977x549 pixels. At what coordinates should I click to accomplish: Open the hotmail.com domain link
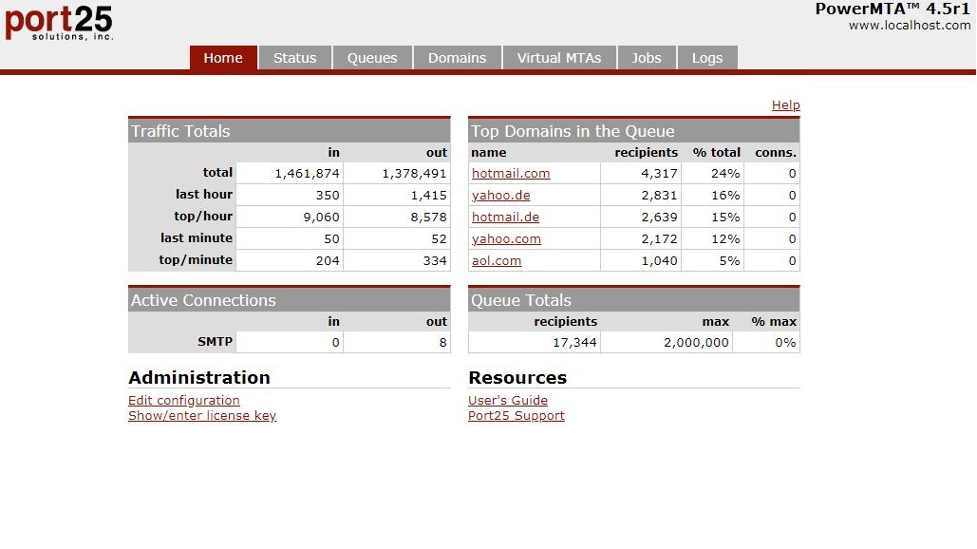[511, 173]
